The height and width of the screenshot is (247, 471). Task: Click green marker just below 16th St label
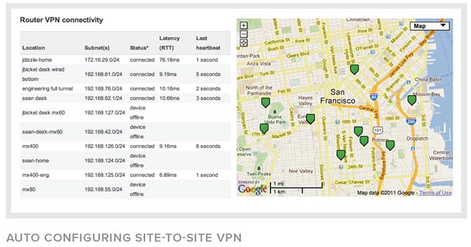[x=358, y=132]
